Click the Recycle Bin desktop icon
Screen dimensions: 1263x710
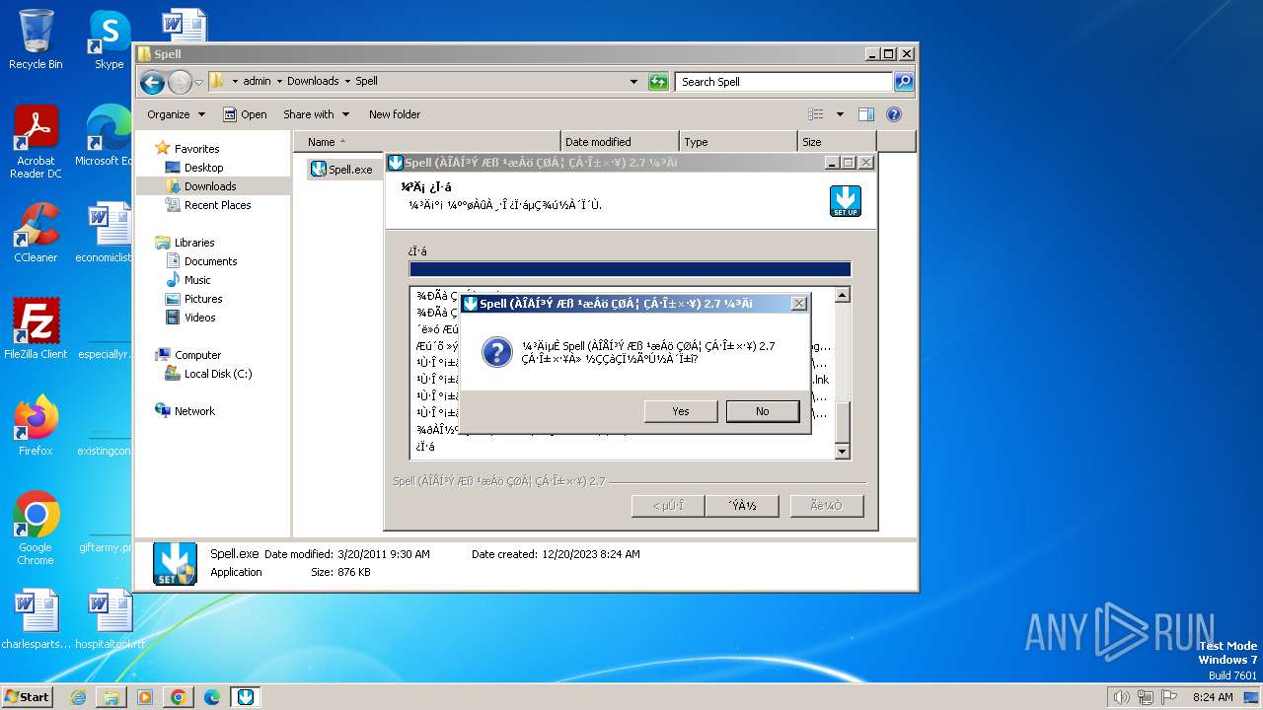(x=36, y=39)
